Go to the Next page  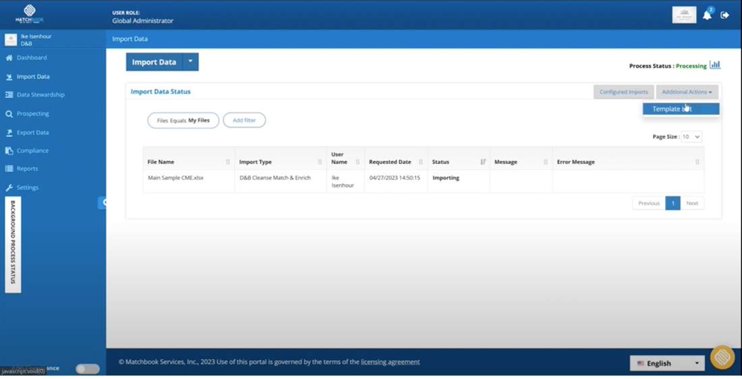pos(692,203)
